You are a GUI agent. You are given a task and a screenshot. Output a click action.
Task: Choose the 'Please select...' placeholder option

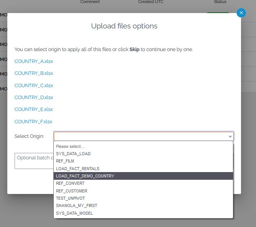click(x=70, y=146)
